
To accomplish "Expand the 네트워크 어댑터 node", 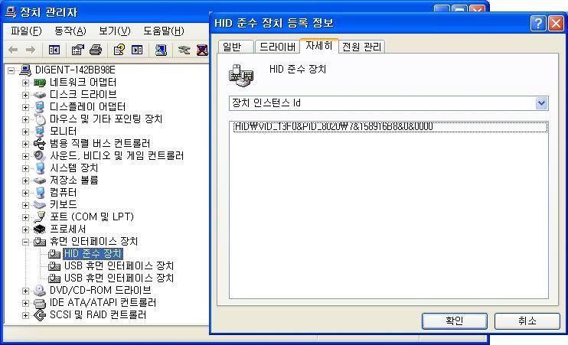I will tap(25, 83).
